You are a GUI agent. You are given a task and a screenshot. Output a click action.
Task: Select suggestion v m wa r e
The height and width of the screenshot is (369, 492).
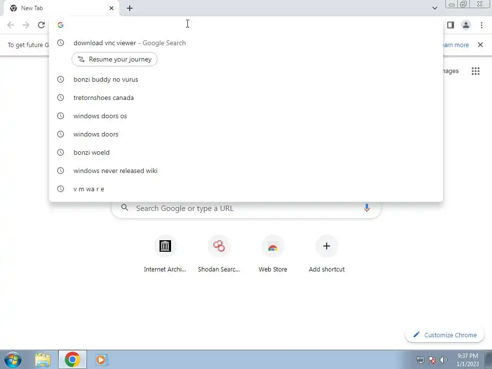(x=246, y=188)
